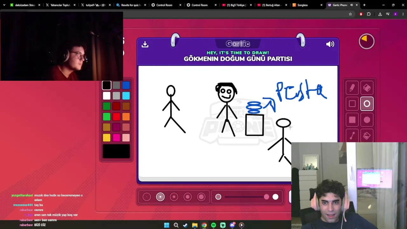Click the Chrome icon in the taskbar
Viewport: 407px width, 229px height.
pos(204,225)
